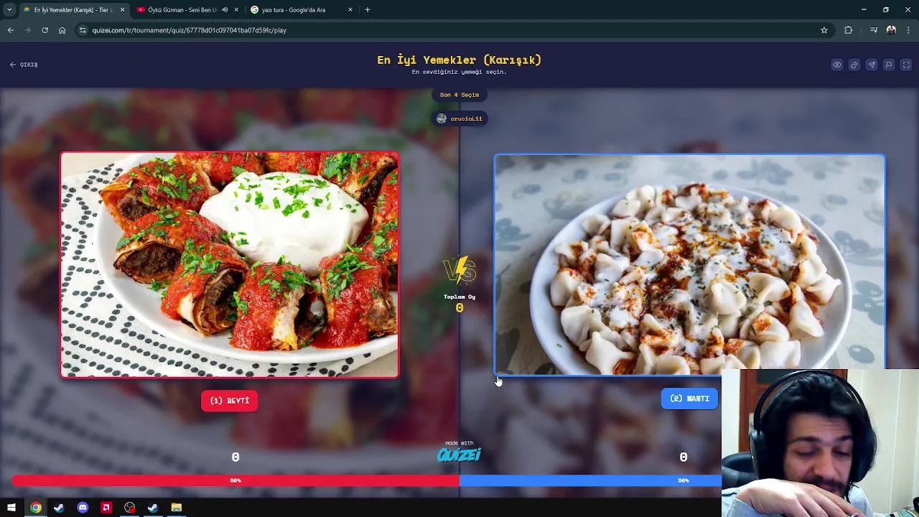
Task: Click the browser home icon
Action: [62, 30]
